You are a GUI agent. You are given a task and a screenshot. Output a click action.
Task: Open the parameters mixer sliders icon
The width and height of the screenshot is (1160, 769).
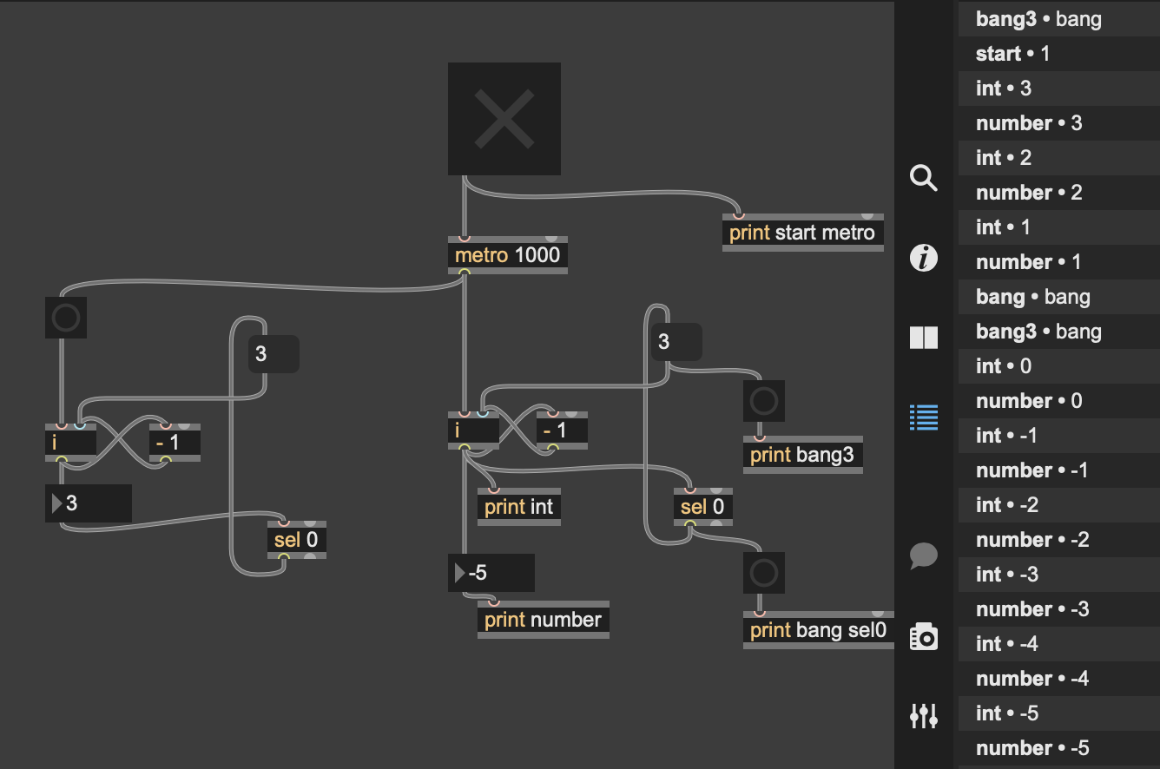tap(923, 716)
